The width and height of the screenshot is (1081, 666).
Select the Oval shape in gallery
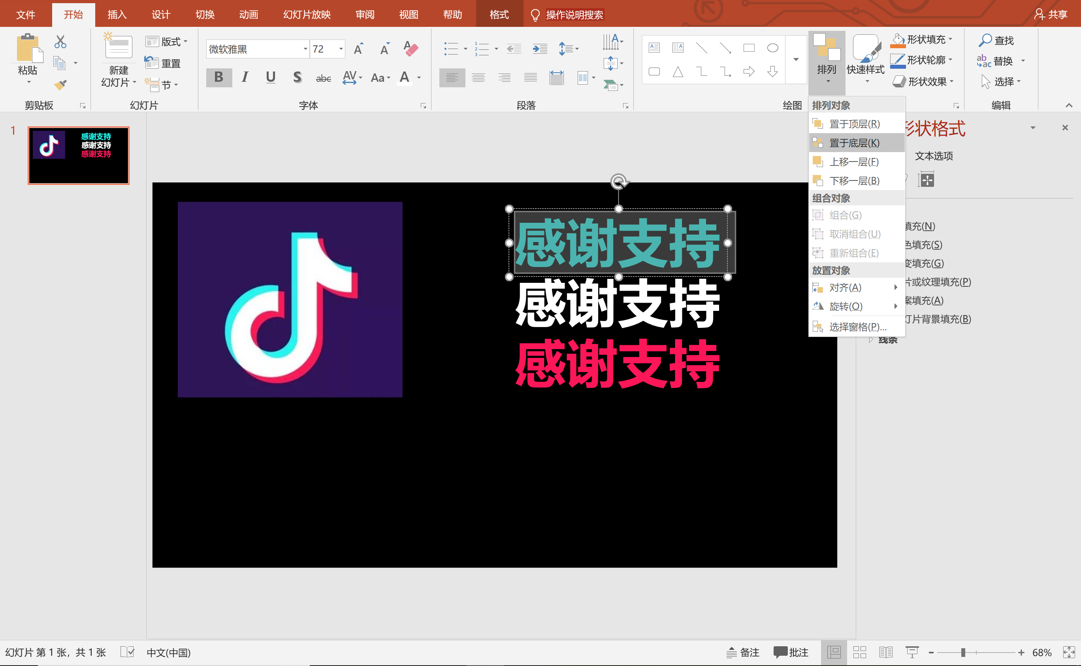(773, 47)
